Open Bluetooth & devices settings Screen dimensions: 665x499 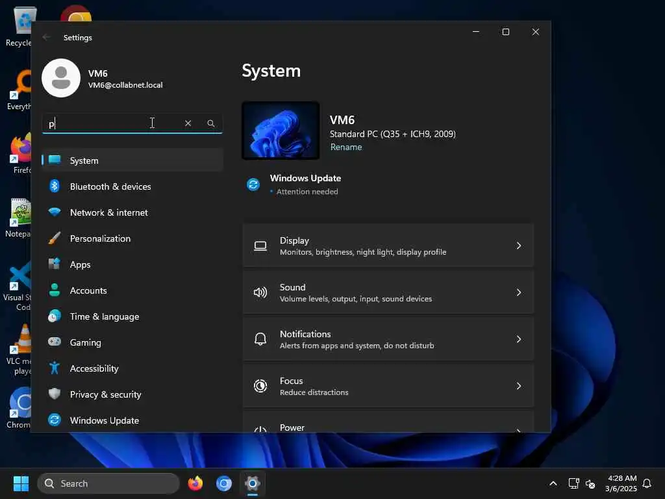[x=132, y=186]
